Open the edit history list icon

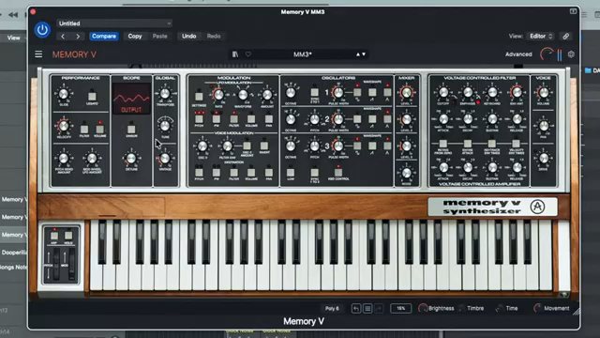(367, 309)
